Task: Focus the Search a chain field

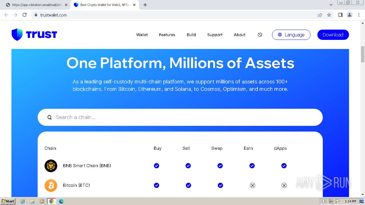Action: coord(180,117)
